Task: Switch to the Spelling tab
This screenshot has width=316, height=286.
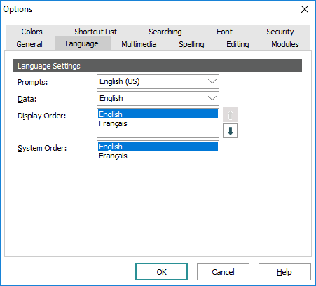Action: [191, 44]
